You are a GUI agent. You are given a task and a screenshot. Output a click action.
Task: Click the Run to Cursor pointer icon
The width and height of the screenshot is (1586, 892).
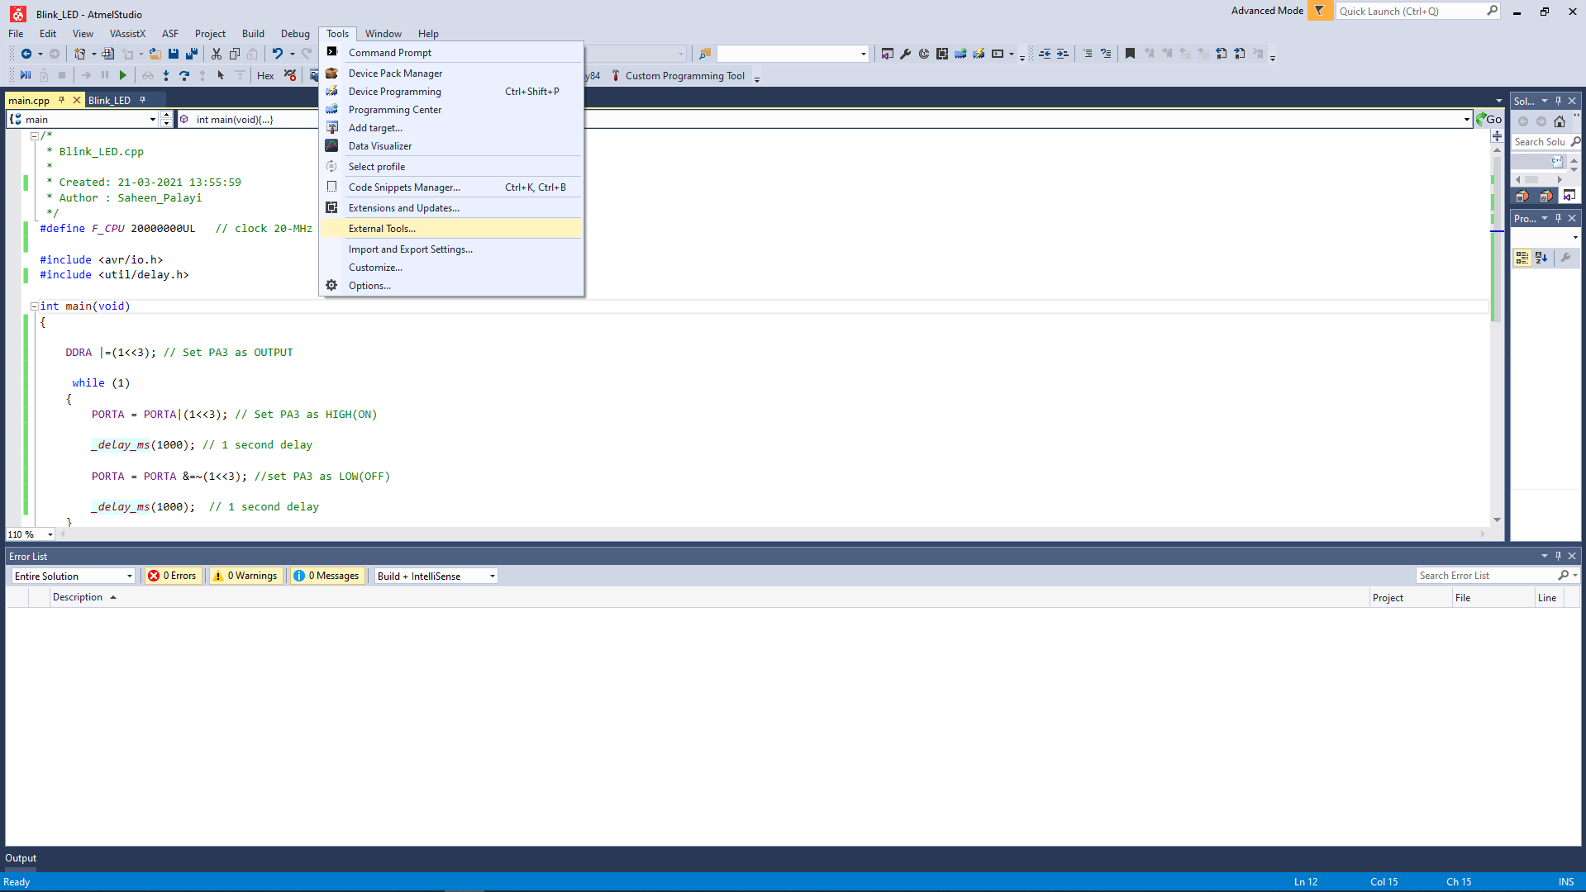221,75
